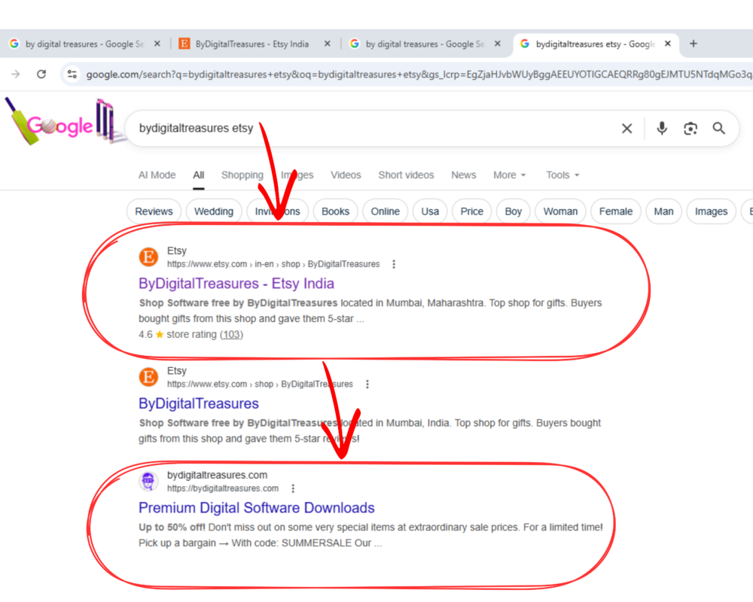753x602 pixels.
Task: Open three-dot menu for second Etsy result
Action: click(367, 384)
